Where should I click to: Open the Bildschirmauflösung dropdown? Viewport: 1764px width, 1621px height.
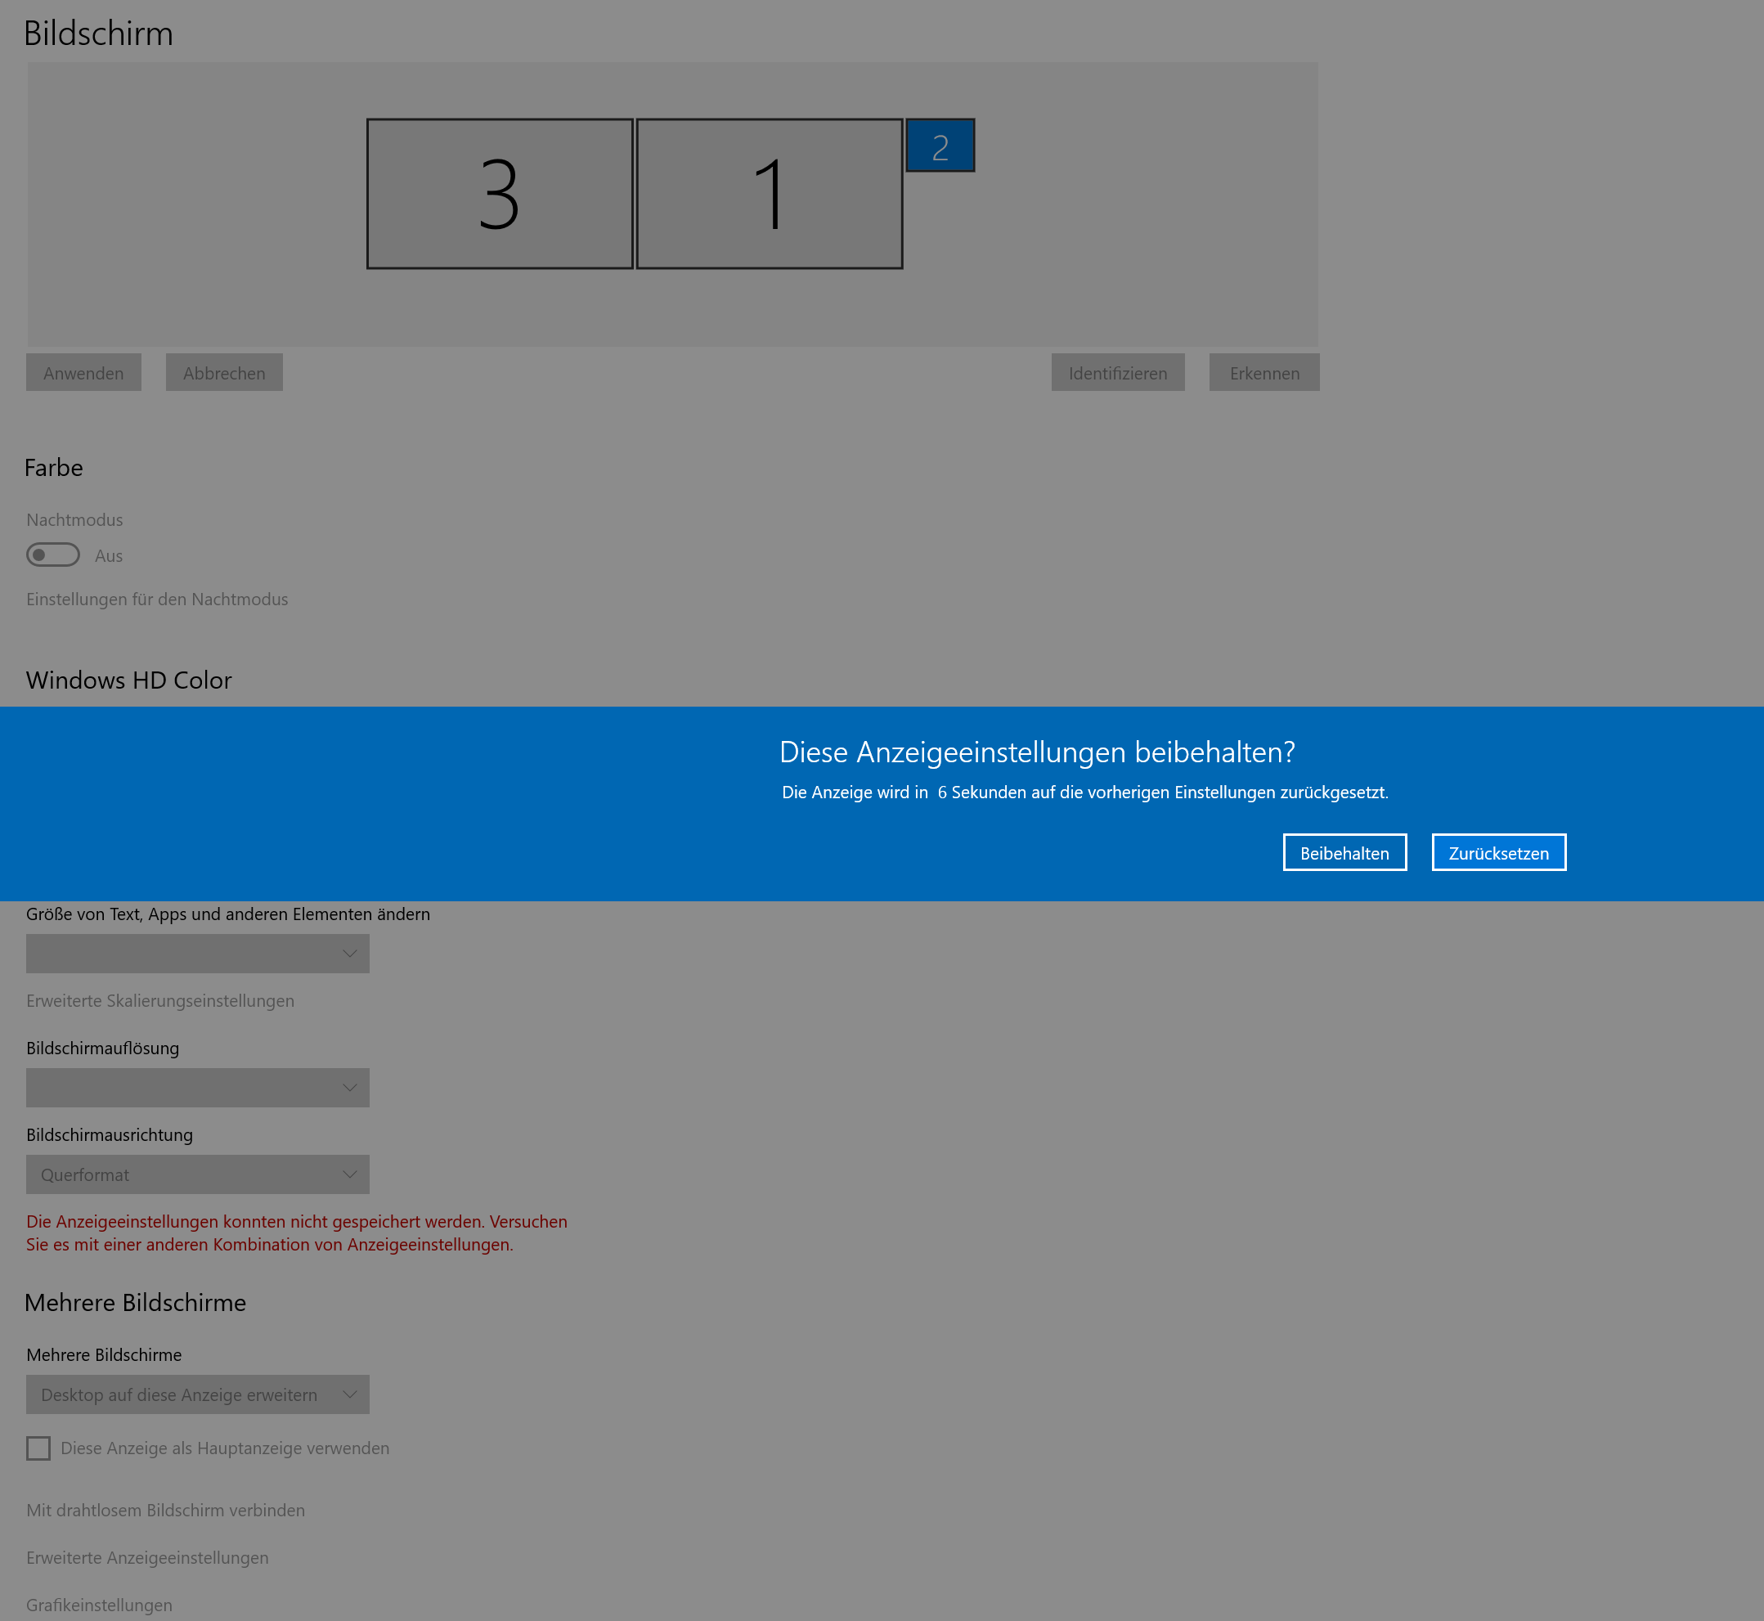click(197, 1088)
